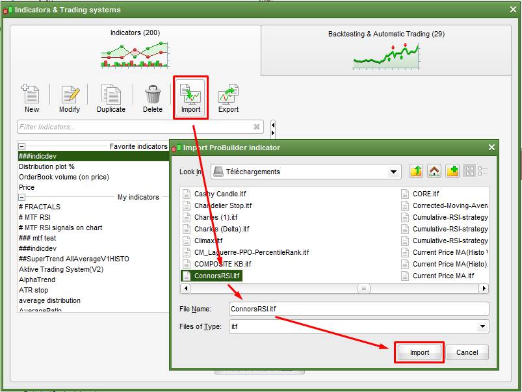522x392 pixels.
Task: Collapse side panel with left arrow
Action: [273, 125]
